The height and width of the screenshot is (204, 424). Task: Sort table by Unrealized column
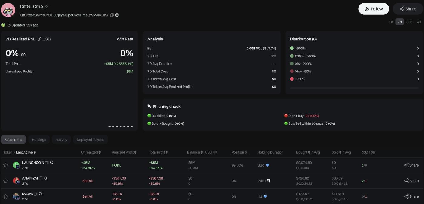(100, 152)
